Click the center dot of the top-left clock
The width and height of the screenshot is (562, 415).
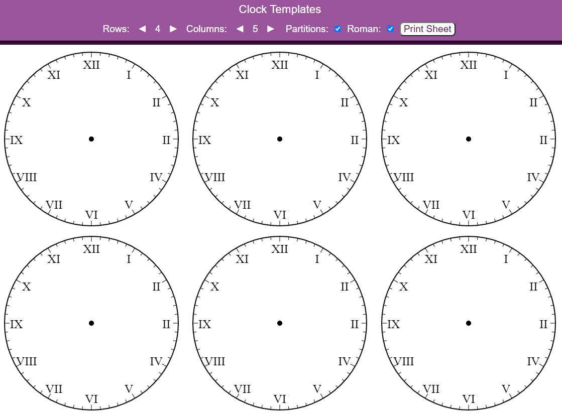coord(91,139)
